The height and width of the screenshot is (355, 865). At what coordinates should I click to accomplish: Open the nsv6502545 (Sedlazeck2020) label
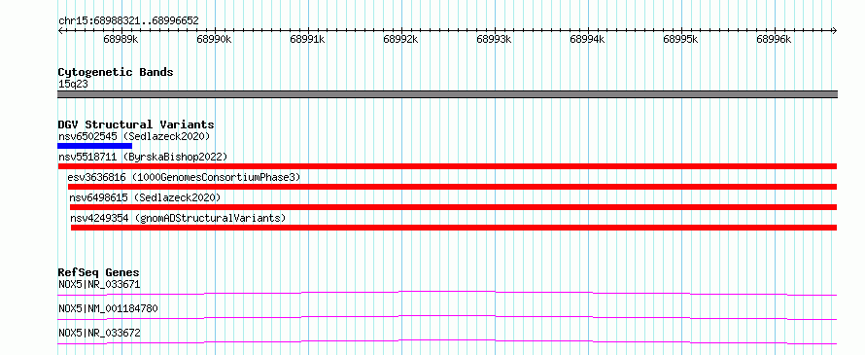click(x=134, y=136)
